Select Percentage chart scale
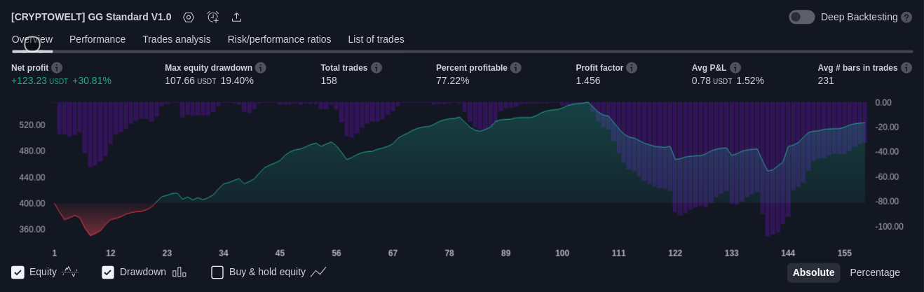Viewport: 924px width, 292px height. tap(874, 272)
